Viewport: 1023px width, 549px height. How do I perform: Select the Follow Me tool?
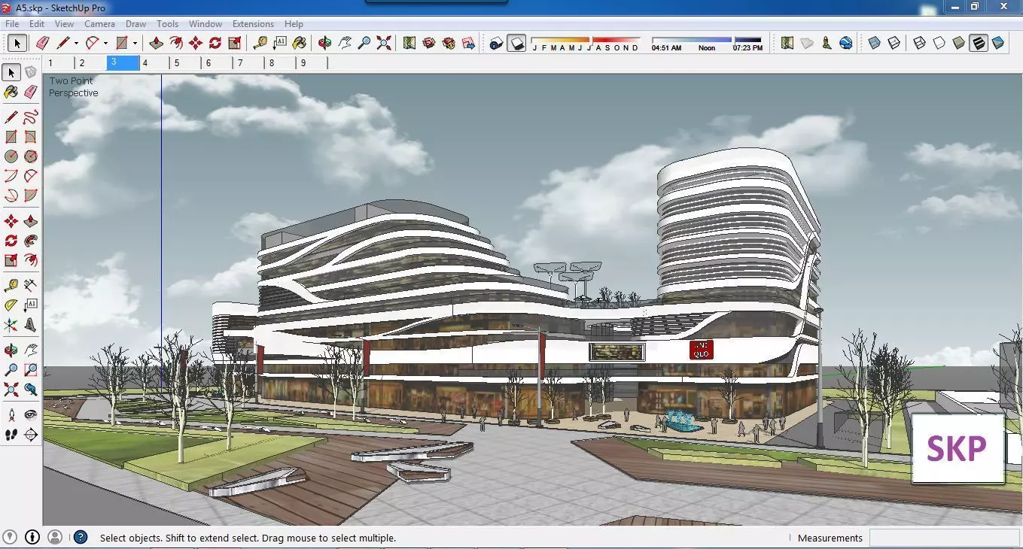pyautogui.click(x=31, y=241)
